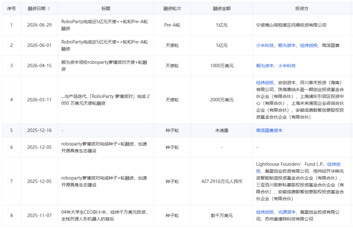The height and width of the screenshot is (228, 353).
Task: Open 经纬创投 link in the 2026-03-11 row
Action: click(265, 83)
